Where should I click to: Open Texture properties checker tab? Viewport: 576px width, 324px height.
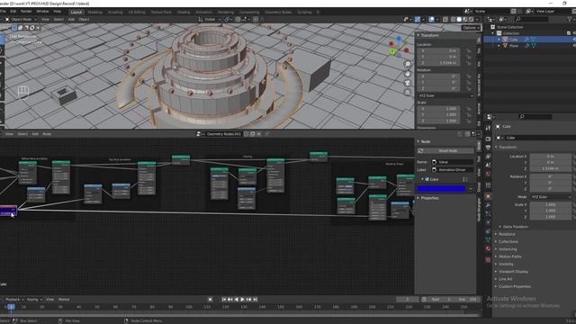488,260
